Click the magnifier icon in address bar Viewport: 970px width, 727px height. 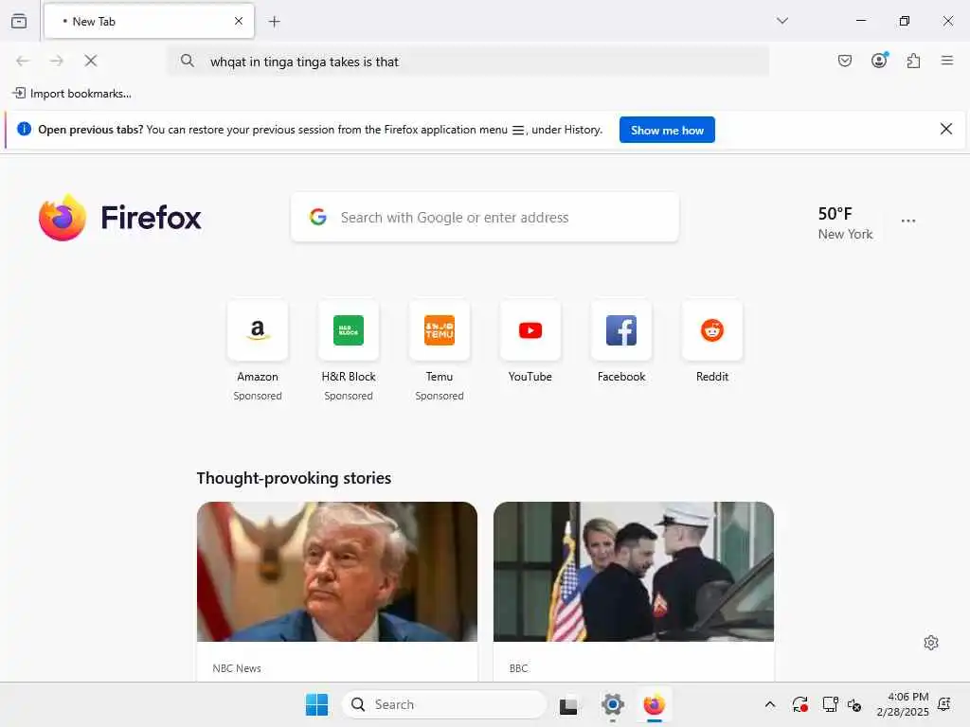187,61
